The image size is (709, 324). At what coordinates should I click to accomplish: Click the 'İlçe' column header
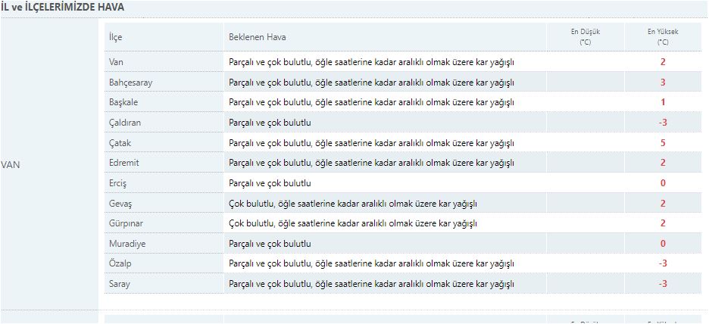[x=115, y=37]
